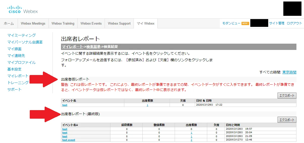Open マイミーティング in sidebar

pyautogui.click(x=21, y=35)
